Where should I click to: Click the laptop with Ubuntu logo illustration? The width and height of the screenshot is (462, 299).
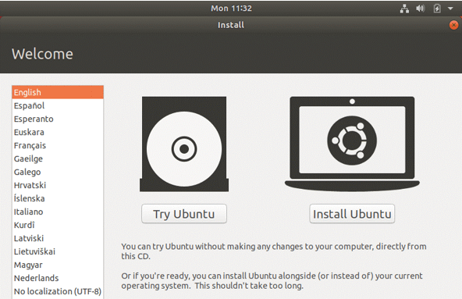pos(352,144)
